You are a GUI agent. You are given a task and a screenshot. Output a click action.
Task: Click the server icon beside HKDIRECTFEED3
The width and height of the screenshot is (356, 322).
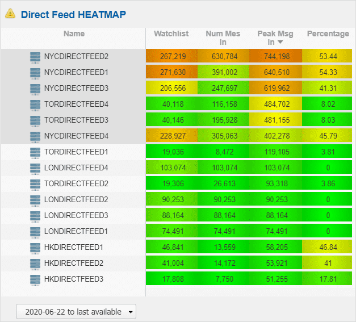(x=35, y=279)
